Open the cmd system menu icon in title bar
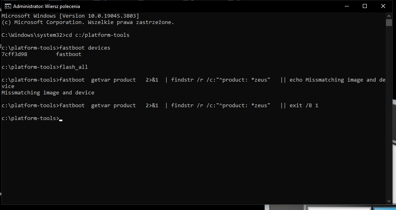Image resolution: width=396 pixels, height=210 pixels. [7, 6]
